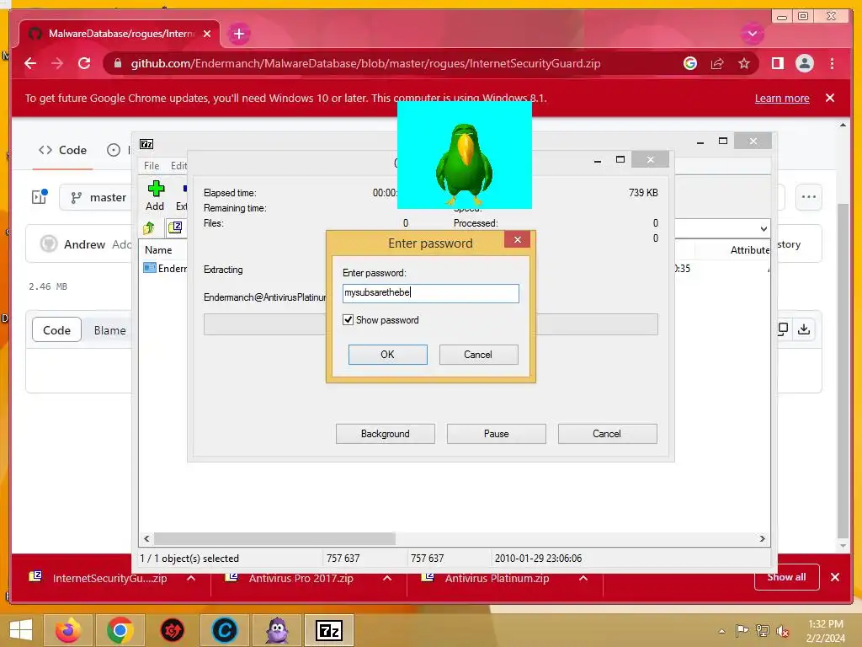Expand InternetSecurityGu...zip download options arrow
862x647 pixels.
tap(191, 578)
